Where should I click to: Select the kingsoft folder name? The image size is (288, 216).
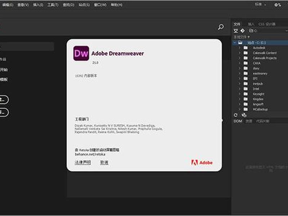(x=258, y=104)
